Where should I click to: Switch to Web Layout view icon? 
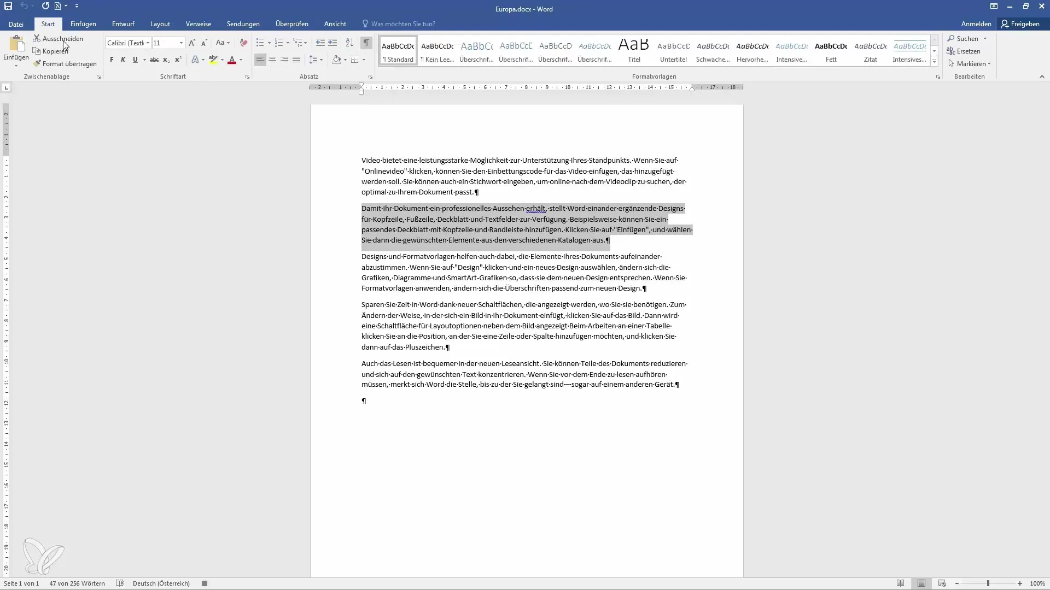942,583
